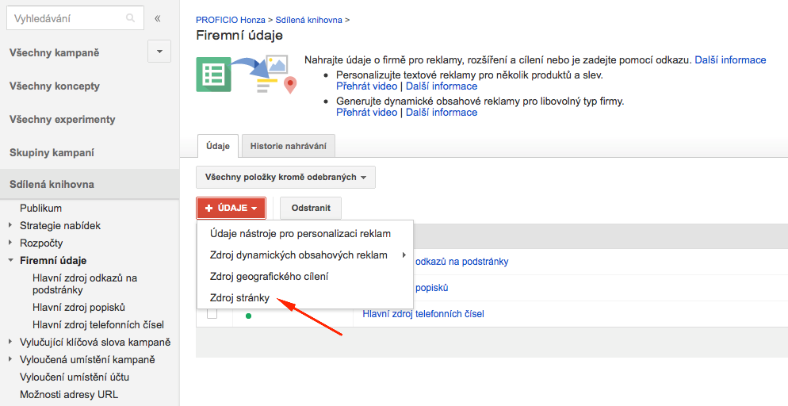Viewport: 788px width, 406px height.
Task: Open Hlavní zdroj telefonních čísel link
Action: [423, 314]
